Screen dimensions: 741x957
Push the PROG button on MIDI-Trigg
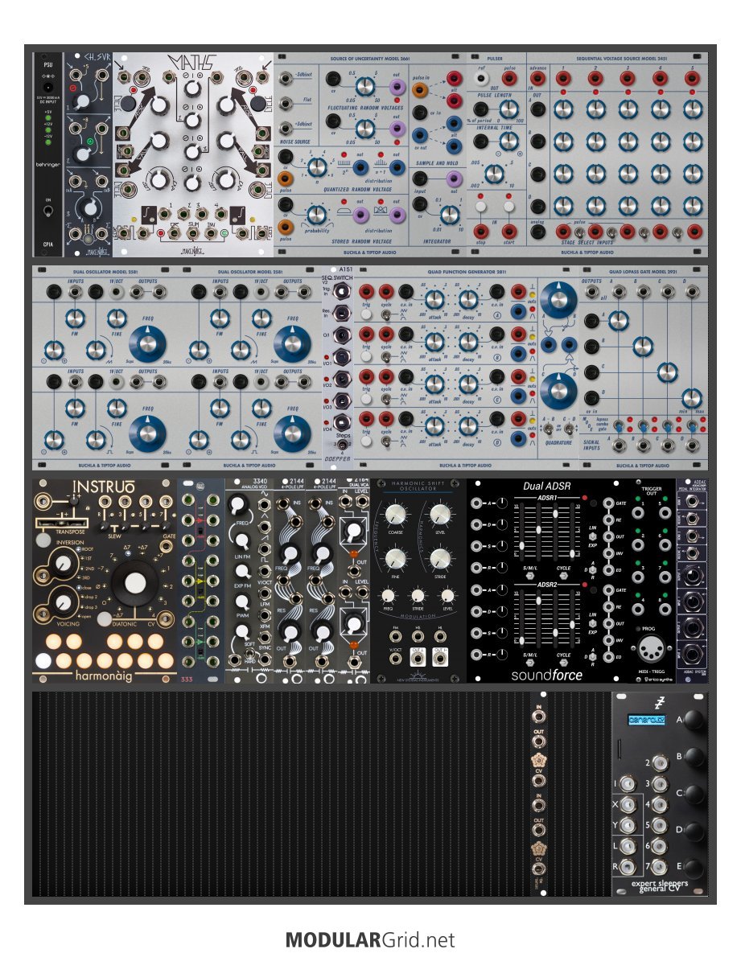(x=638, y=629)
